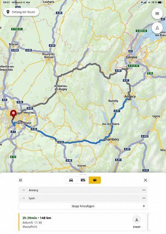Select the motorhome vehicle profile

click(x=83, y=180)
